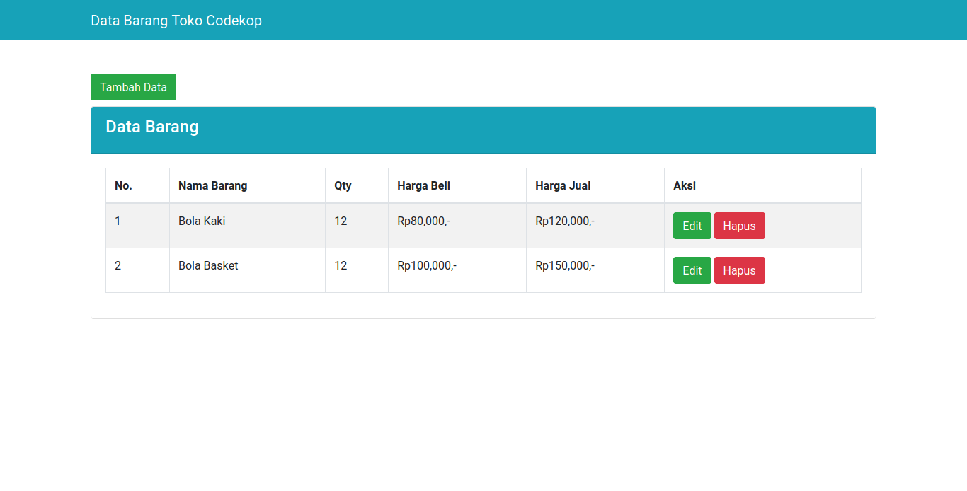The width and height of the screenshot is (967, 491).
Task: Click the Harga Beli column header
Action: [423, 185]
